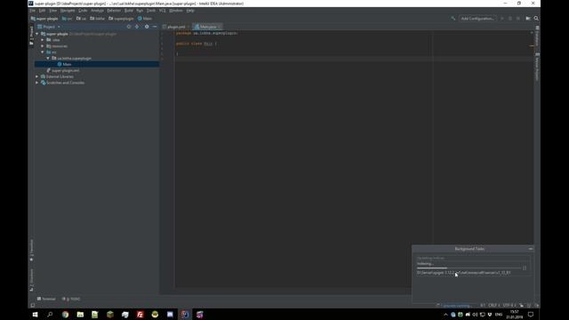
Task: Open the File menu
Action: 33,11
